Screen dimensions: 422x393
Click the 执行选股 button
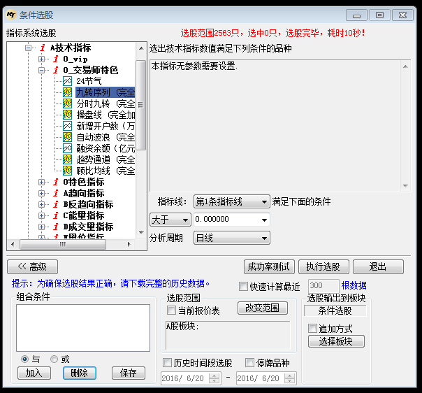[x=323, y=266]
